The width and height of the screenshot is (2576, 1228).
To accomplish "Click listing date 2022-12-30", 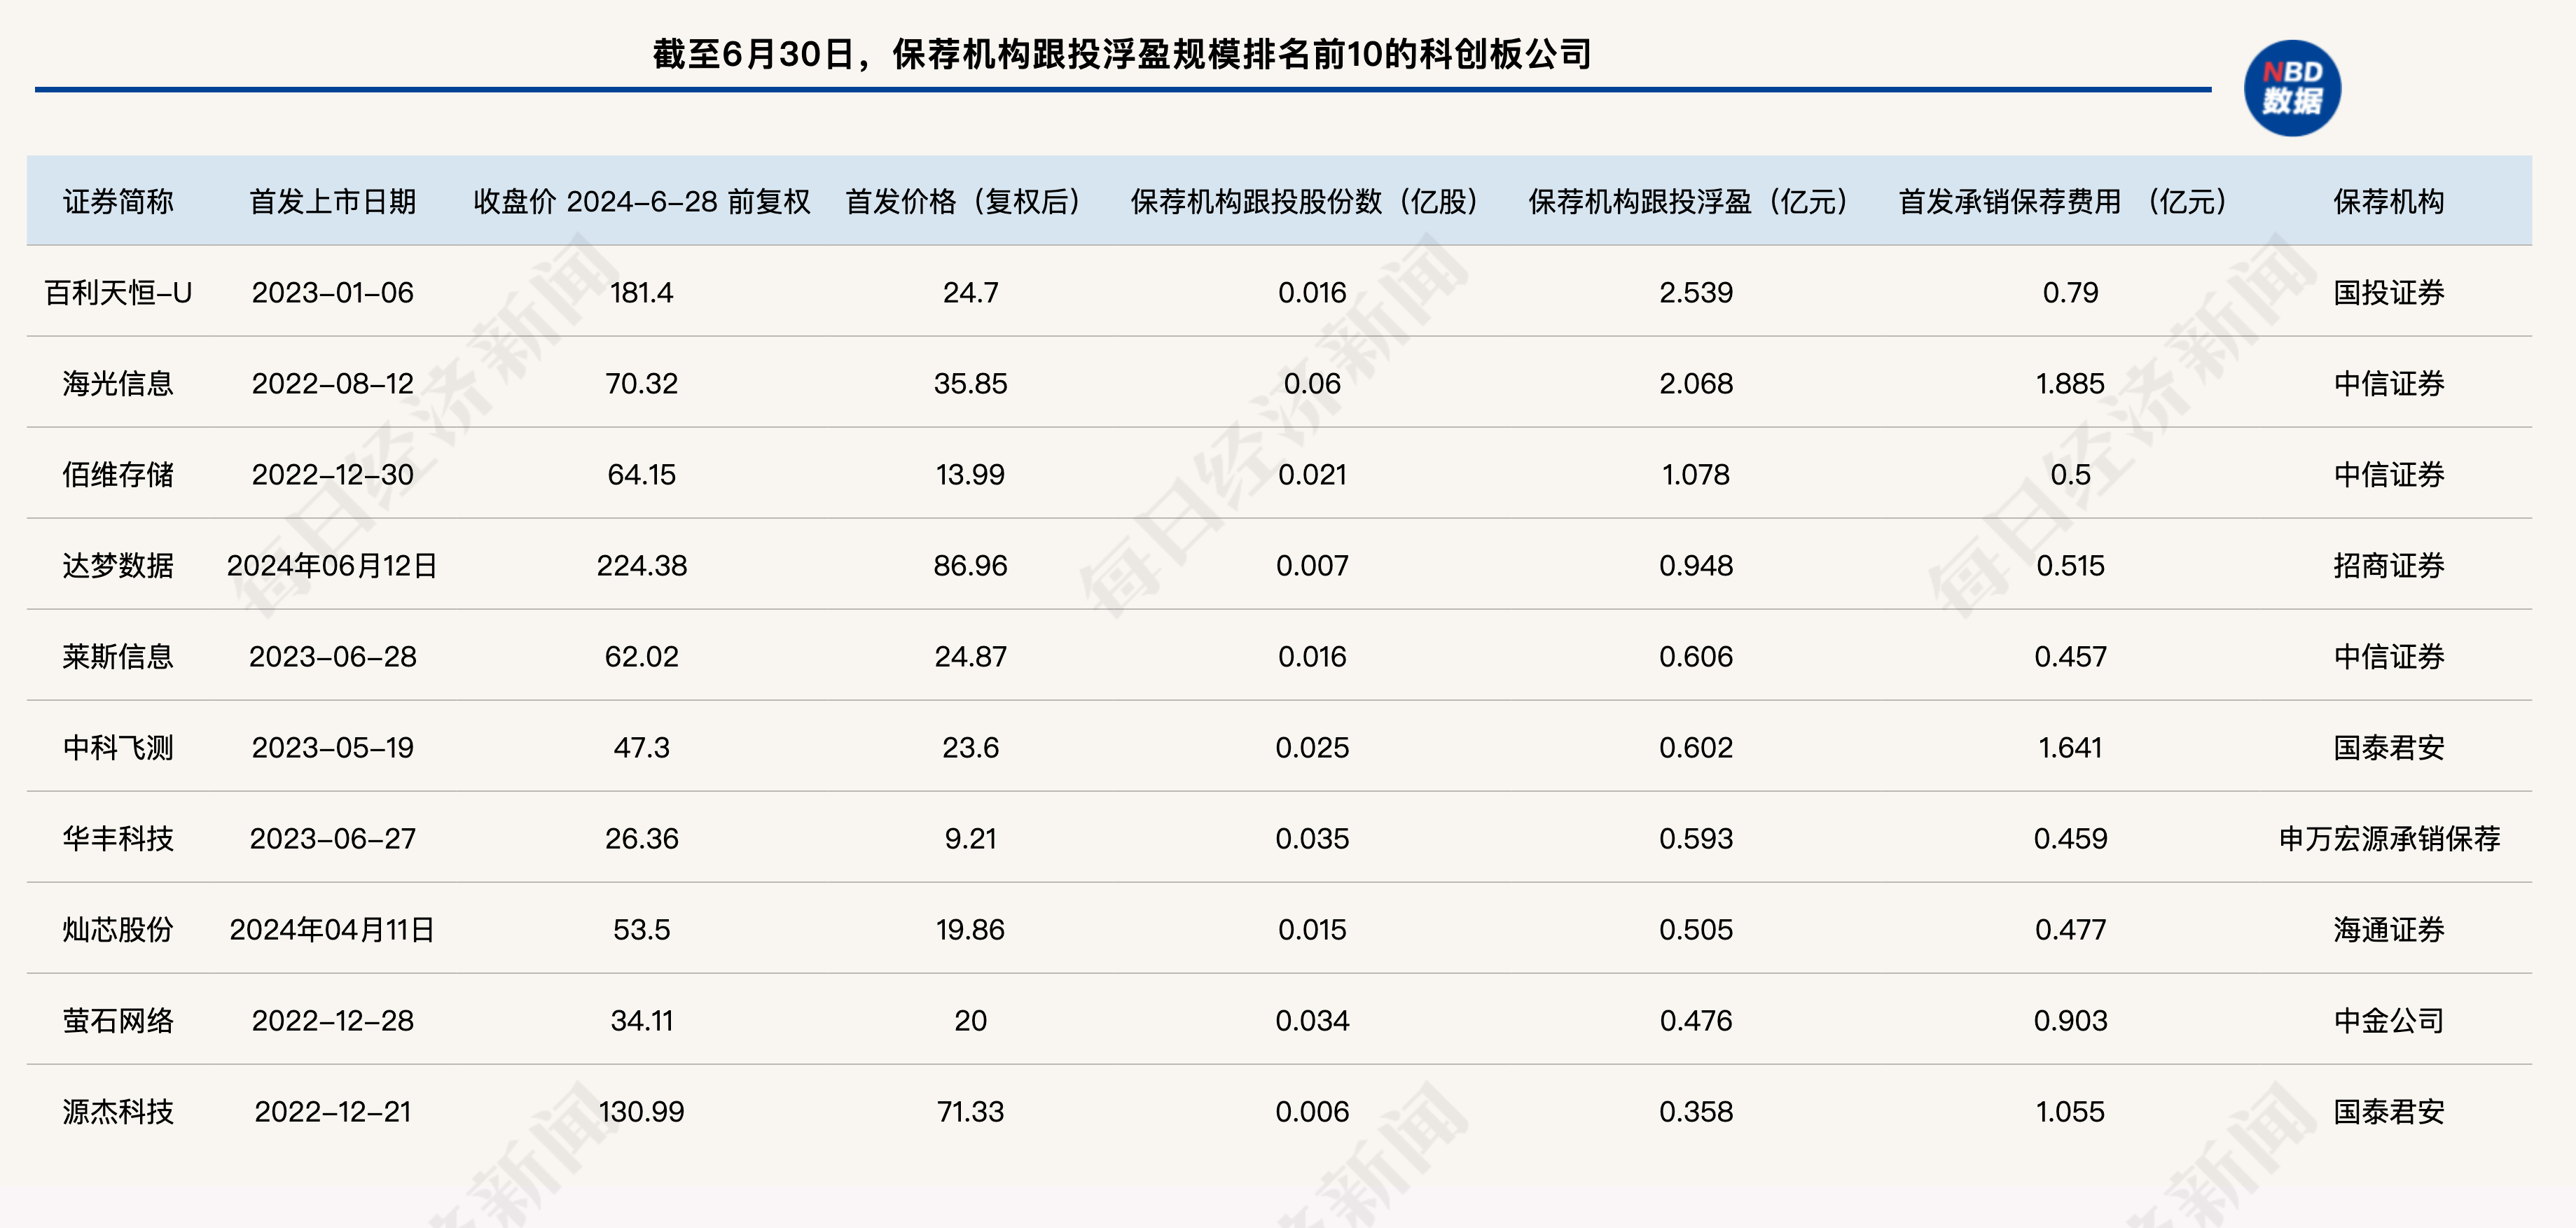I will click(332, 475).
